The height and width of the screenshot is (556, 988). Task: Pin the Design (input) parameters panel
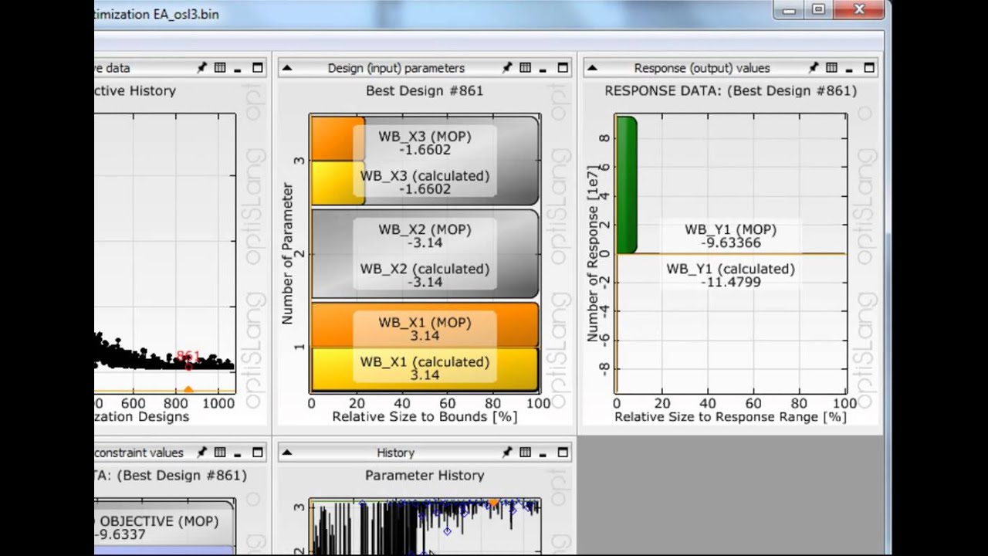(x=507, y=68)
